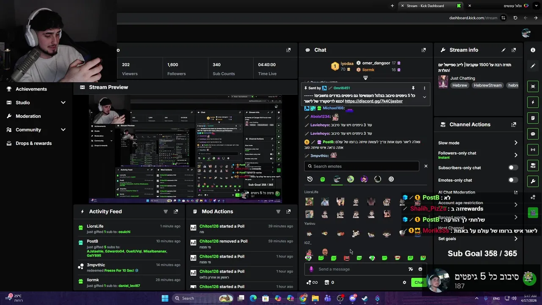Toggle Stream info wrench widget in the sidebar
Viewport: 542px width, 305px height.
(x=533, y=181)
